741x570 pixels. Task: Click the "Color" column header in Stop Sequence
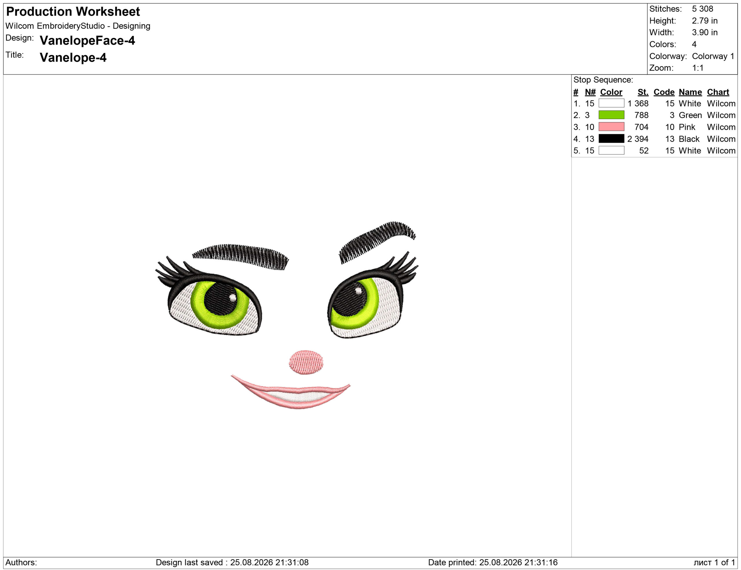[611, 92]
